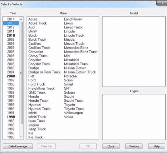Select the Buick Truck make
The height and width of the screenshot is (153, 167).
click(x=37, y=39)
